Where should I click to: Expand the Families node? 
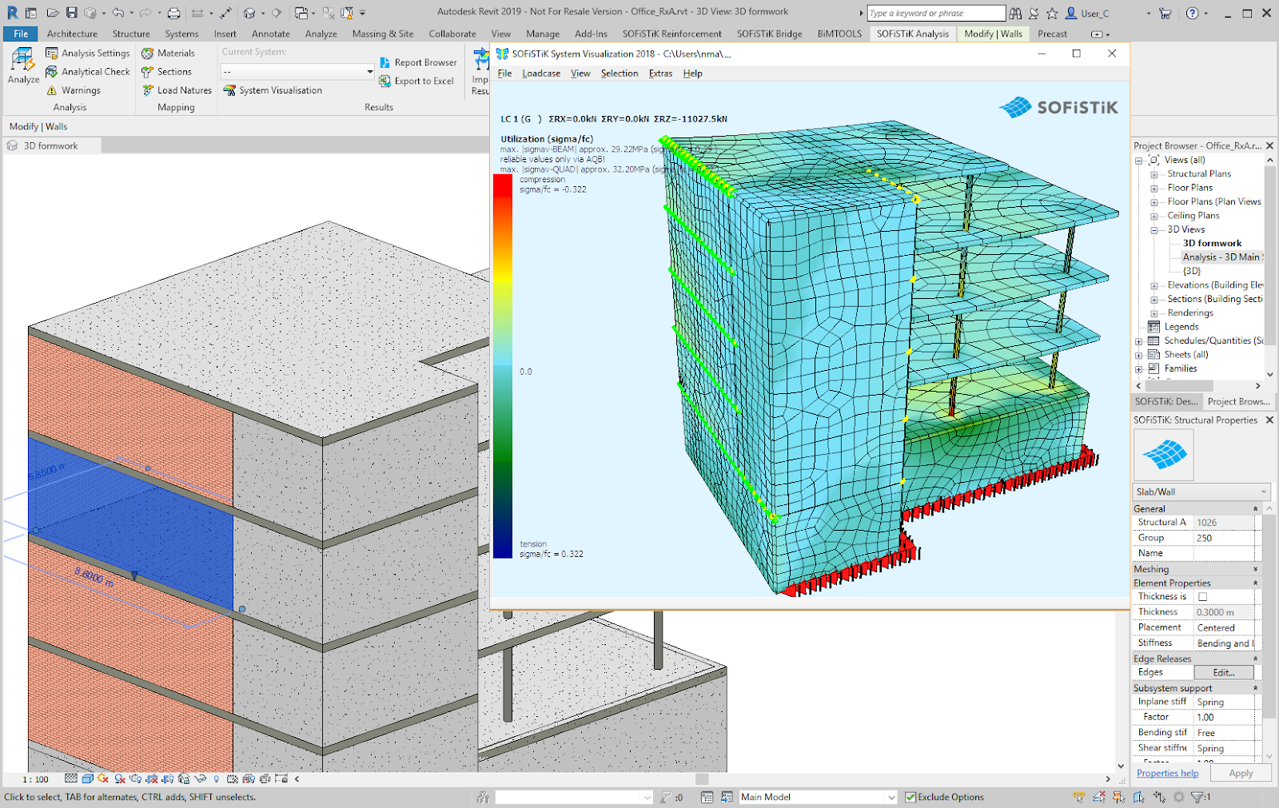(x=1139, y=369)
